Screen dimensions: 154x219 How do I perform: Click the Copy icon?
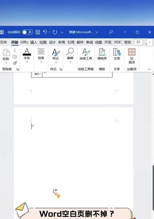(x=15, y=57)
